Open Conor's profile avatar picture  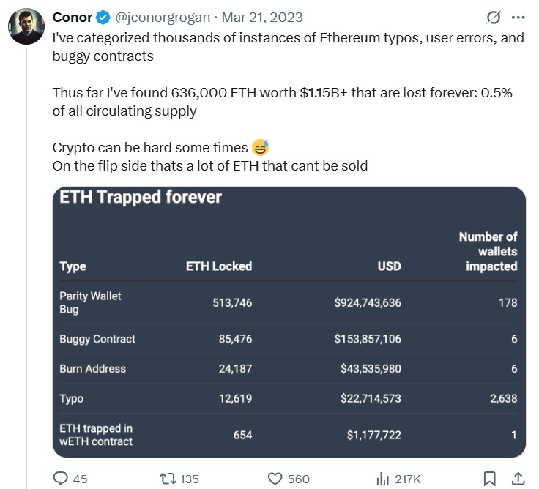point(26,26)
